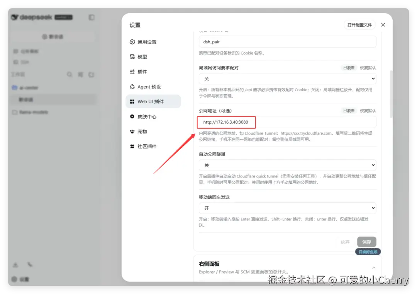Click the 保存 save button
Image resolution: width=417 pixels, height=294 pixels.
pyautogui.click(x=366, y=242)
